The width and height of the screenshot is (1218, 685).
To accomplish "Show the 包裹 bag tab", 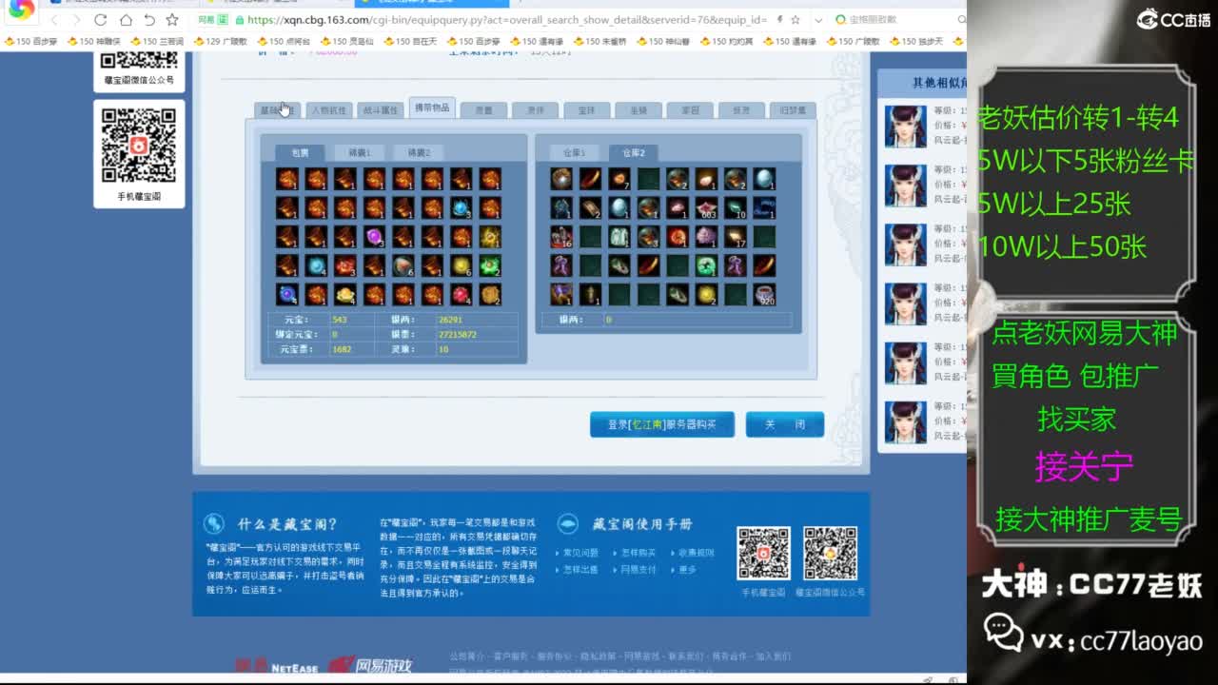I will click(300, 152).
